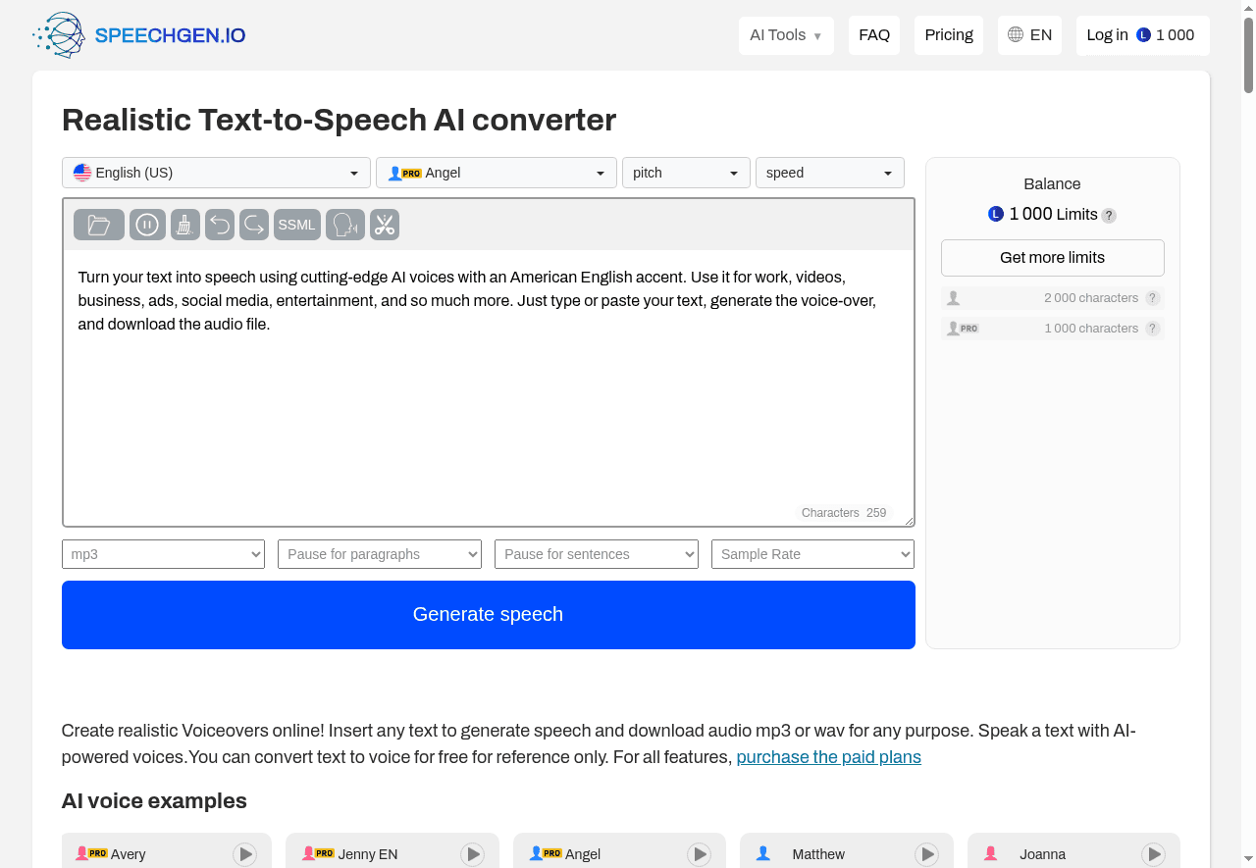Click the SpeechGen.io logo
1256x868 pixels.
tap(137, 35)
